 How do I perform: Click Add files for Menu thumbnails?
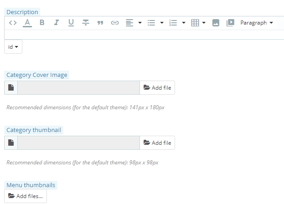pos(26,196)
